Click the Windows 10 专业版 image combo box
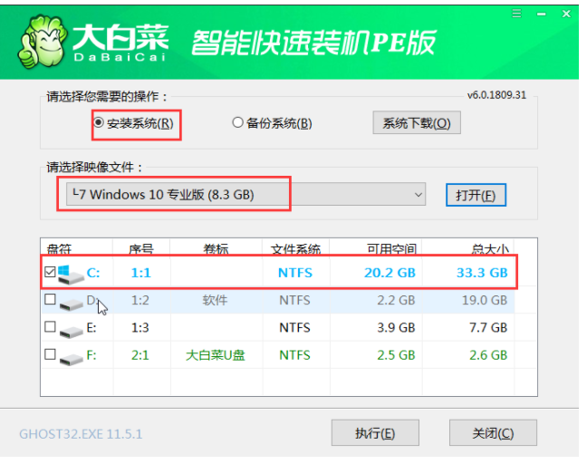Screen dimensions: 587x464 pos(245,194)
